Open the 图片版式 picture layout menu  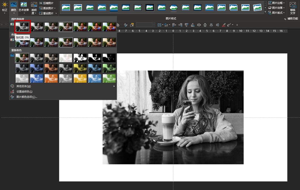point(276,13)
